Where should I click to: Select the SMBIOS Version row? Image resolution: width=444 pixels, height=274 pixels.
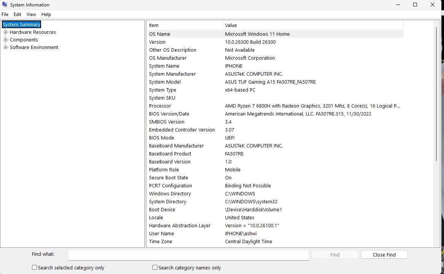pos(276,122)
